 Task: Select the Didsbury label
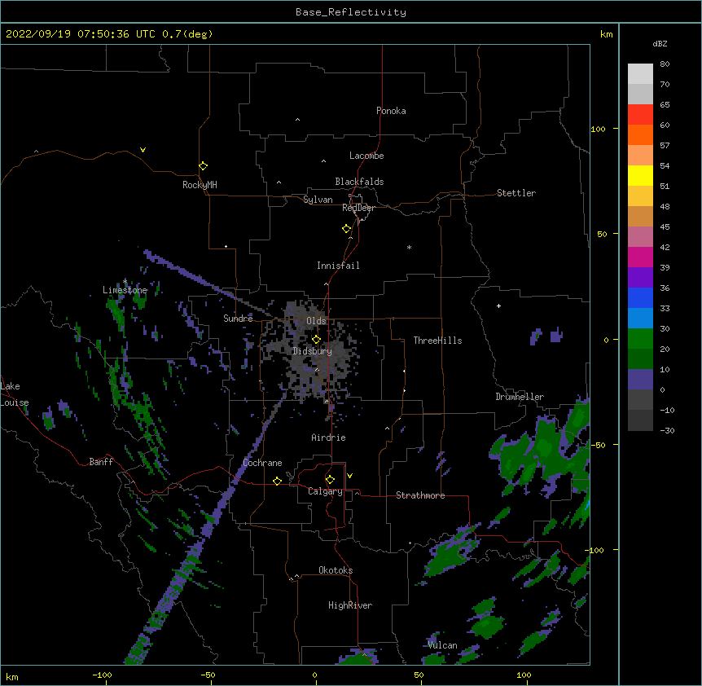point(312,351)
